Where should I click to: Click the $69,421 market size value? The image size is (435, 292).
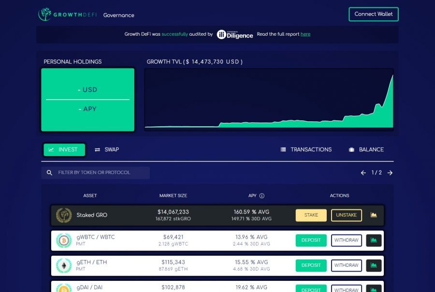(173, 237)
